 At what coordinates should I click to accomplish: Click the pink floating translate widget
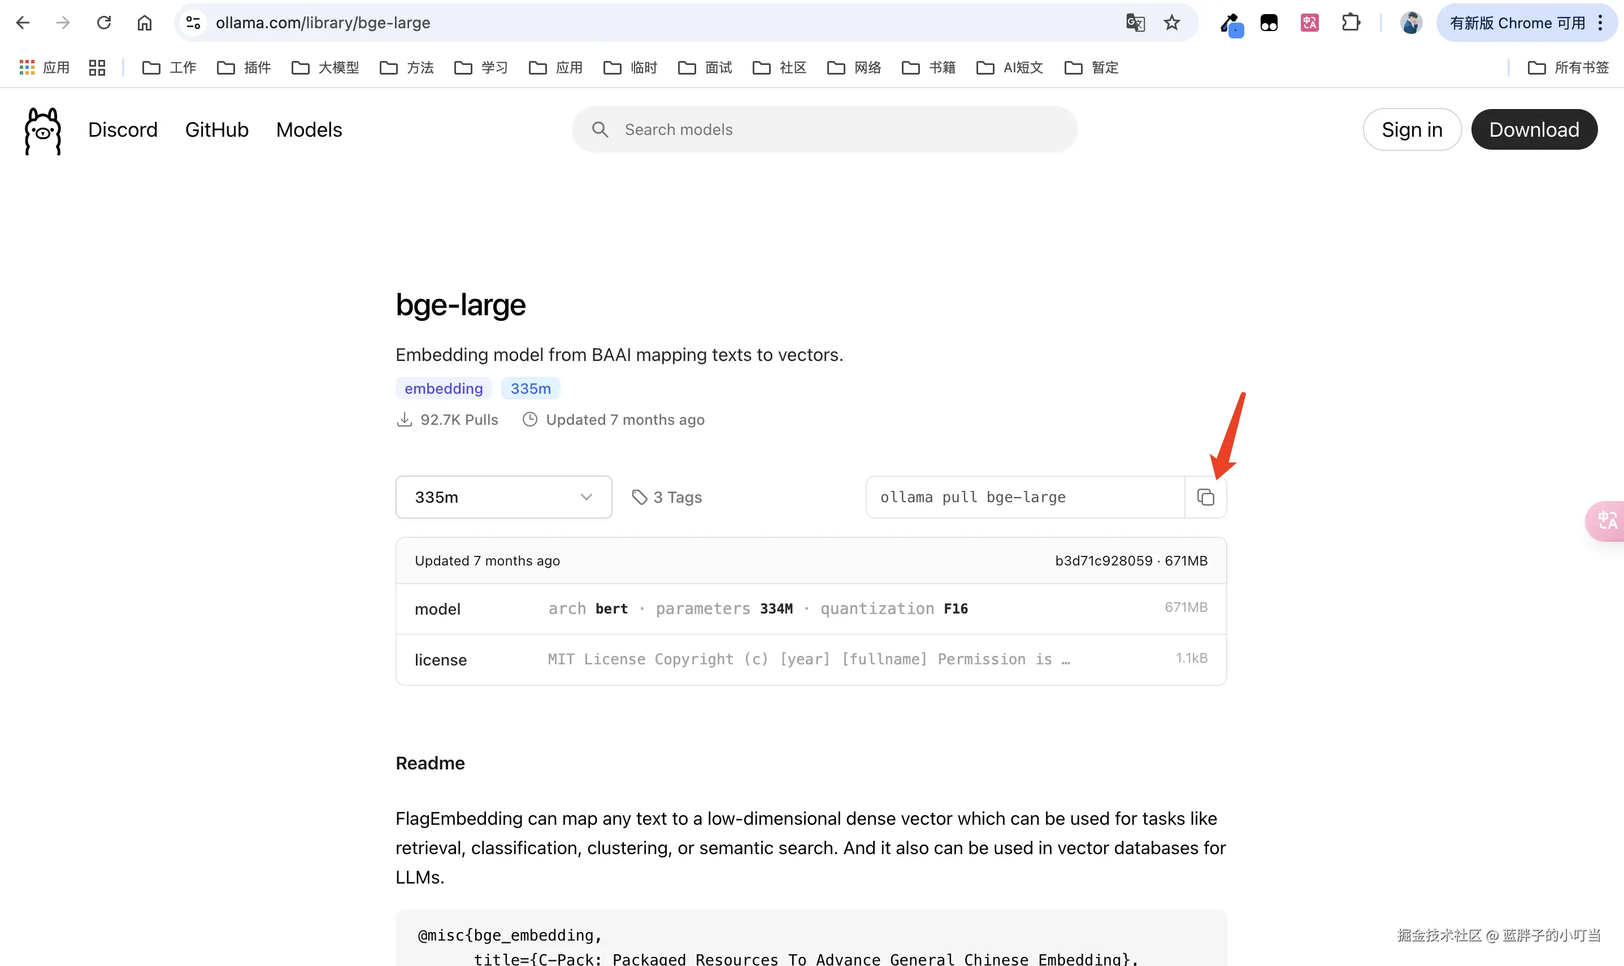coord(1606,521)
